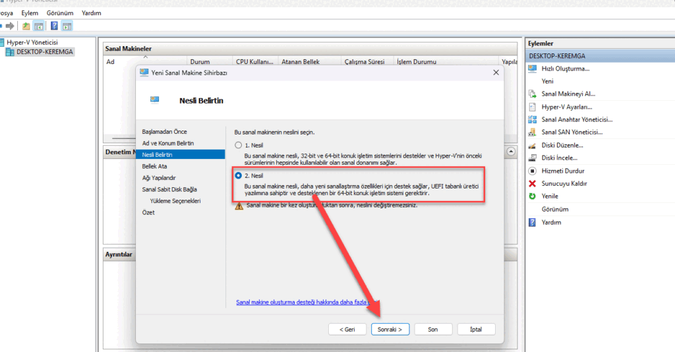Click the sort arrow above the Ad column
675x352 pixels.
coord(146,57)
